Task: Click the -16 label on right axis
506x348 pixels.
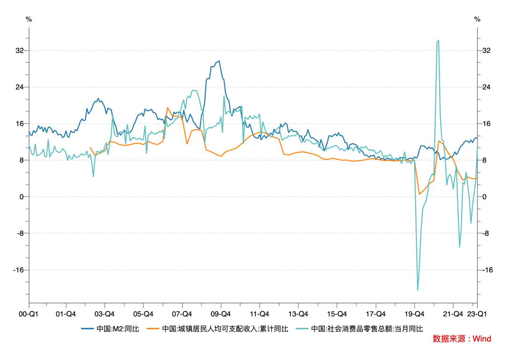Action: coord(487,270)
